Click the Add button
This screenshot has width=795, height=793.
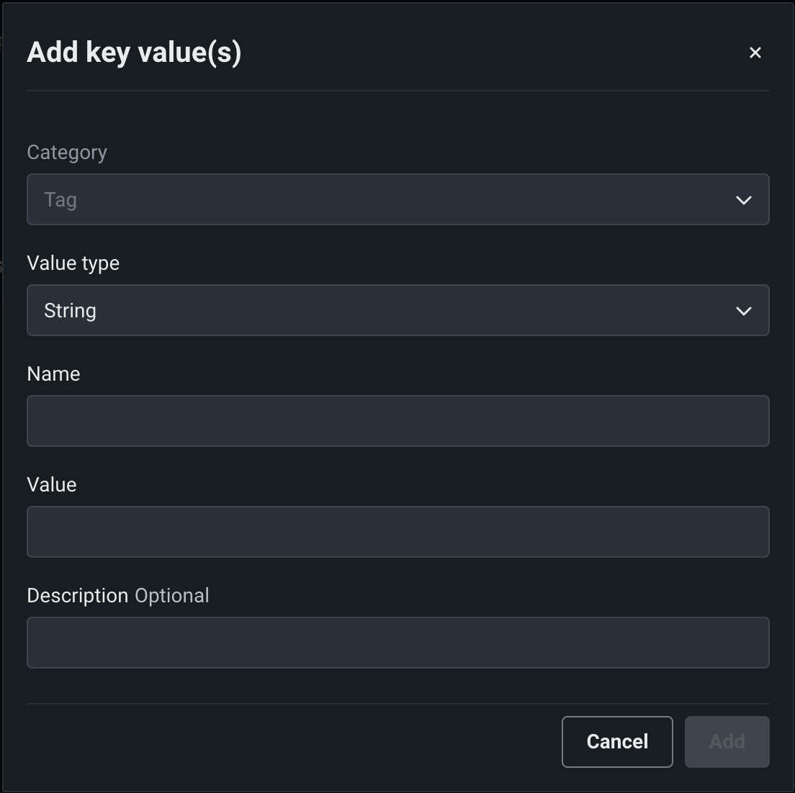[x=727, y=742]
